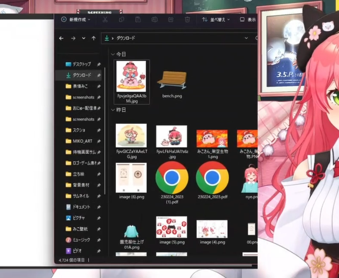Select the FpvGICZaYAAeLTG.jpg thumbnail
339x278 pixels.
click(131, 135)
